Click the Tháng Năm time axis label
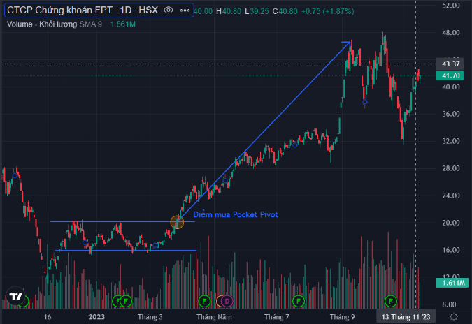 pos(214,317)
